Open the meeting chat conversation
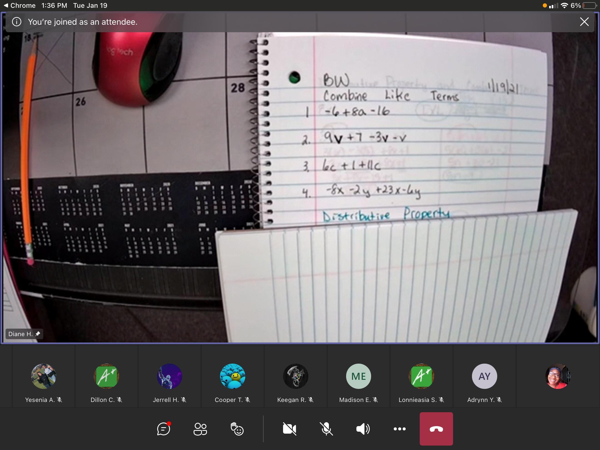 [x=164, y=429]
